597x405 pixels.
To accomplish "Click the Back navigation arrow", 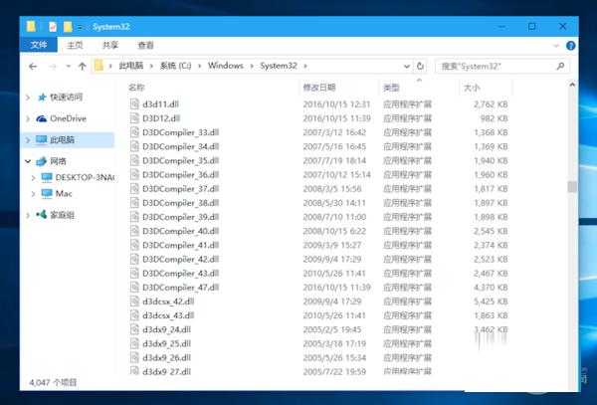I will pos(33,67).
